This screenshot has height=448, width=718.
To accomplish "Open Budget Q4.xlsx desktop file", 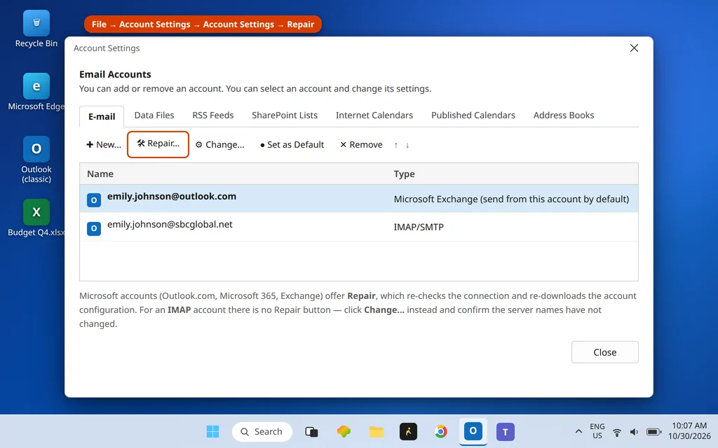I will [36, 218].
